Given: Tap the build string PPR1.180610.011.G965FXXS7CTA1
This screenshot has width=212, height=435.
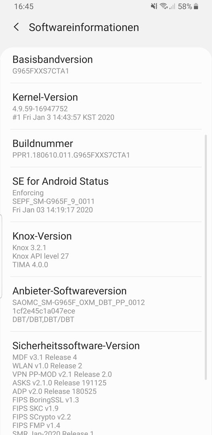Looking at the screenshot, I should pos(71,155).
